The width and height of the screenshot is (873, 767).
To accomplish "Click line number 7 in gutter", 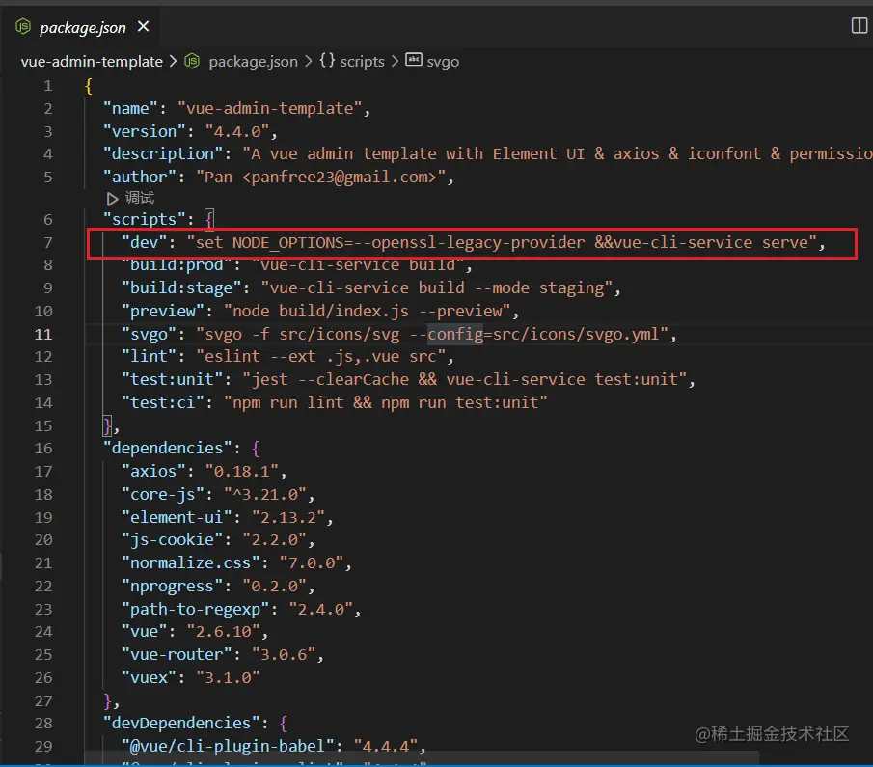I will tap(48, 242).
